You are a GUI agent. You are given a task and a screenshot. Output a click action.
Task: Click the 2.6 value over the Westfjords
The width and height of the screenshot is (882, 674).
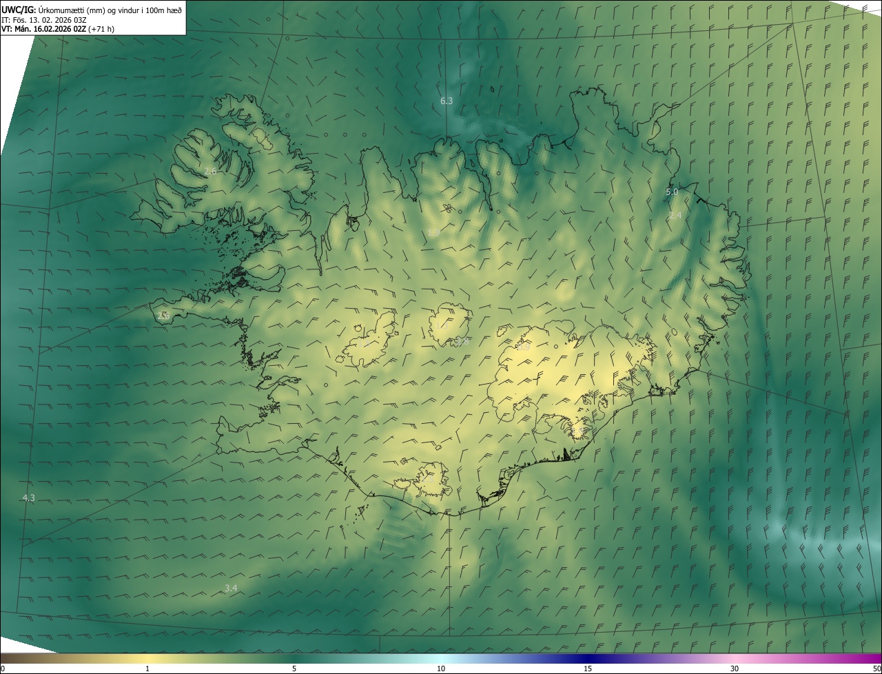tap(211, 171)
